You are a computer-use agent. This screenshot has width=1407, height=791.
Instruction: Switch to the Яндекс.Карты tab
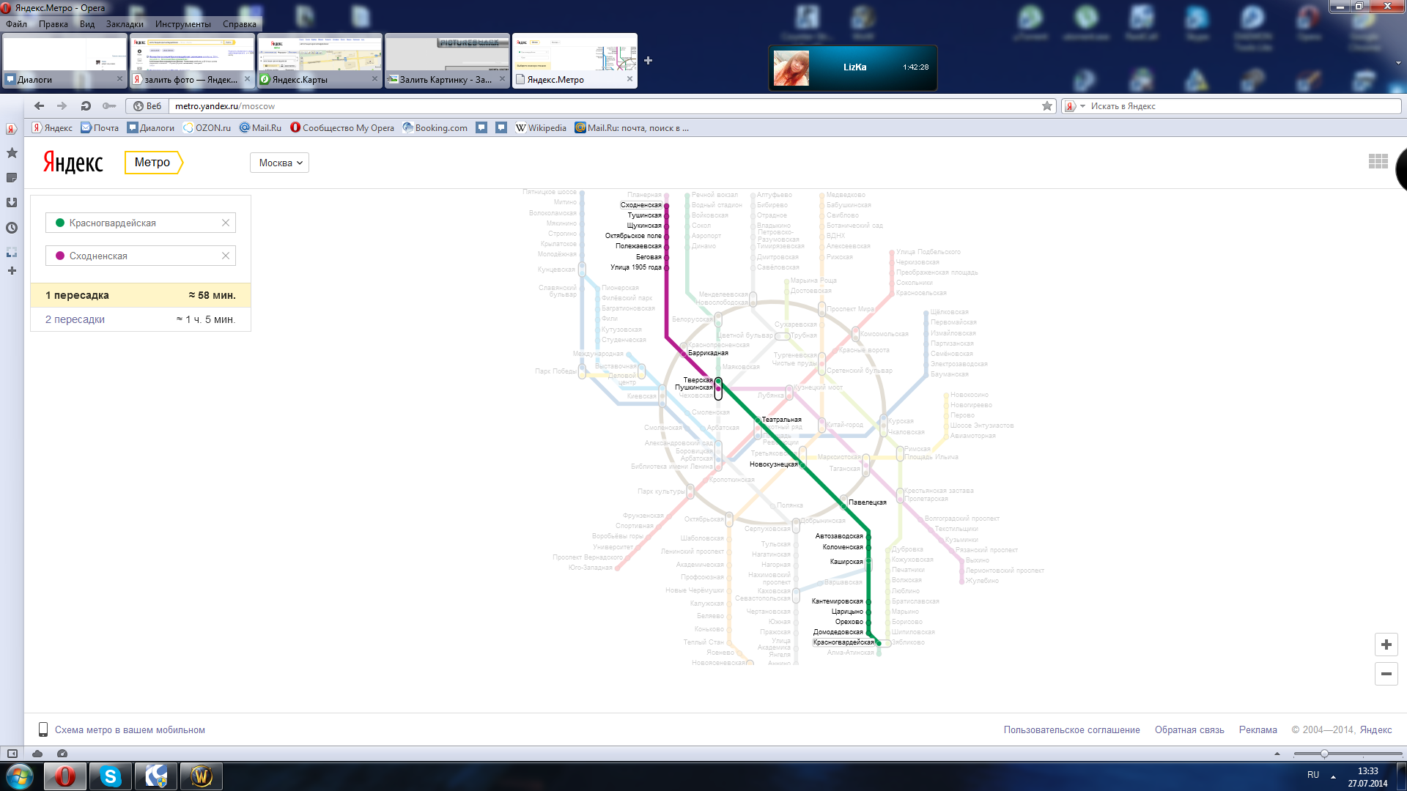320,61
